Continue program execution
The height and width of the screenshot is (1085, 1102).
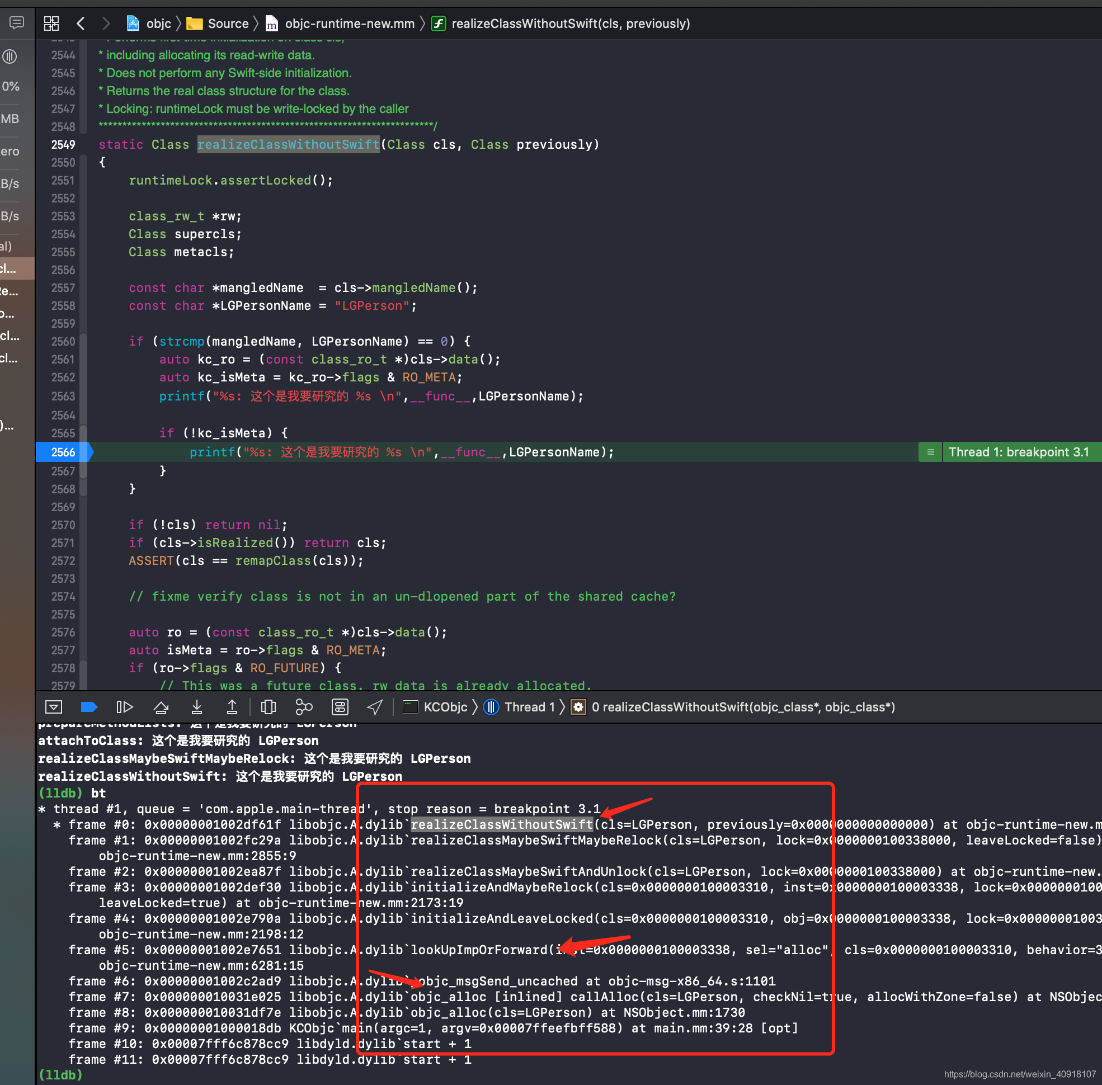point(124,707)
